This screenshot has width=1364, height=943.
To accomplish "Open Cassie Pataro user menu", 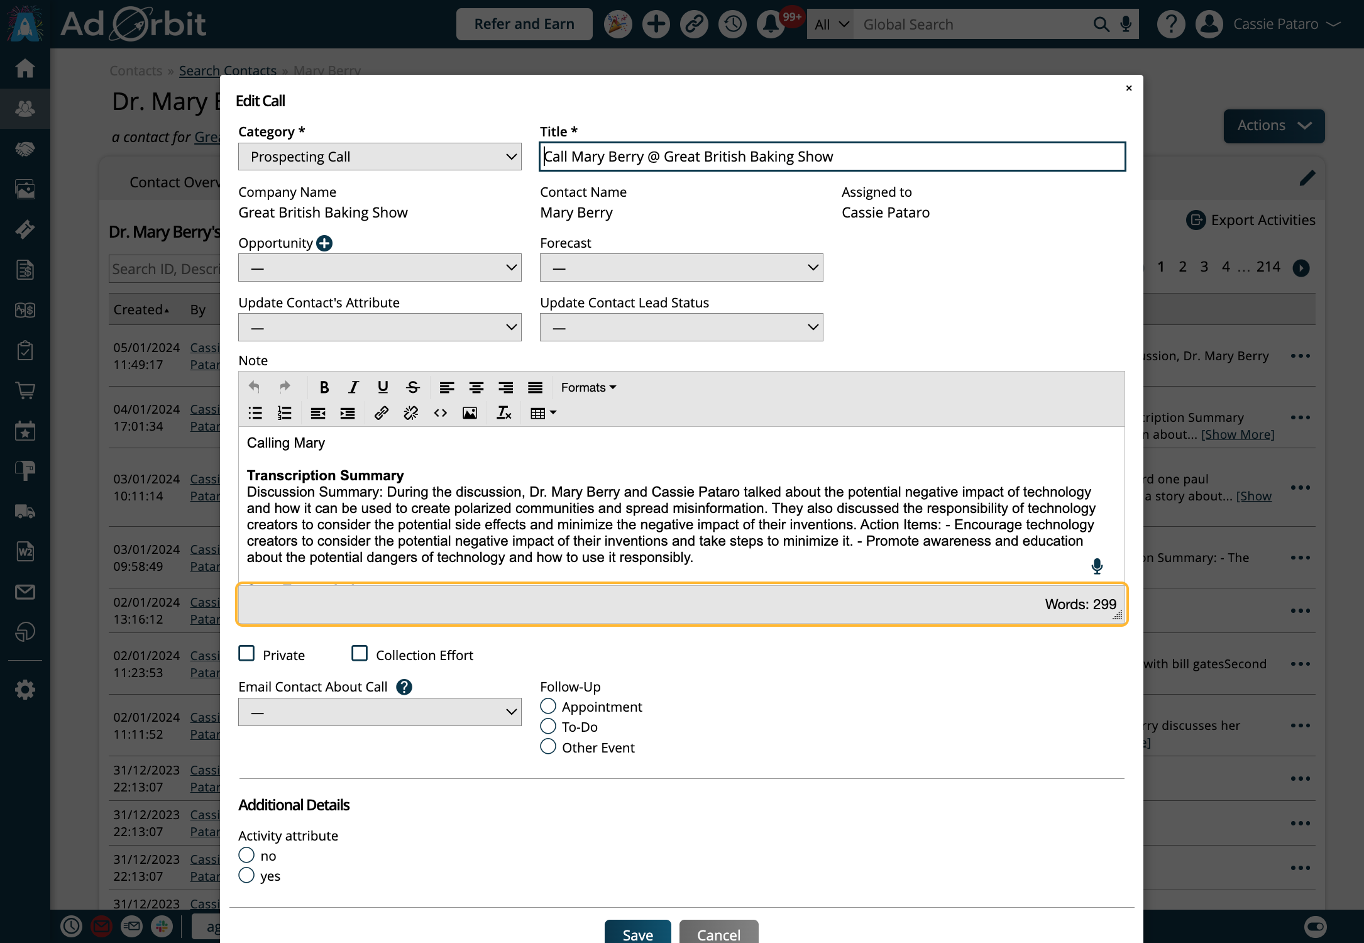I will 1286,25.
